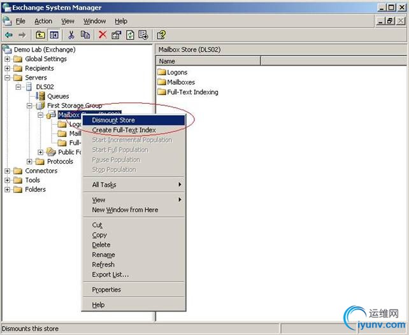Expand the Protocols node
409x335 pixels.
click(29, 162)
